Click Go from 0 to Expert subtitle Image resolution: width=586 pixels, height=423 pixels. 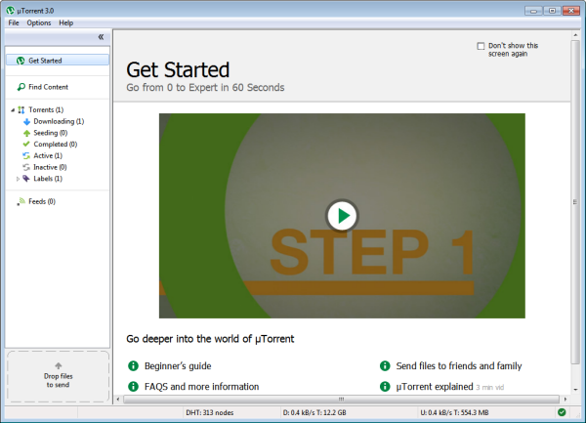[205, 88]
